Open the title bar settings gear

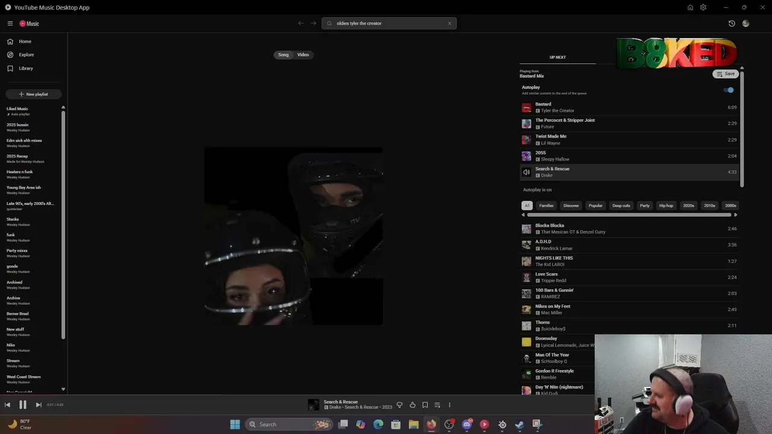[x=703, y=7]
